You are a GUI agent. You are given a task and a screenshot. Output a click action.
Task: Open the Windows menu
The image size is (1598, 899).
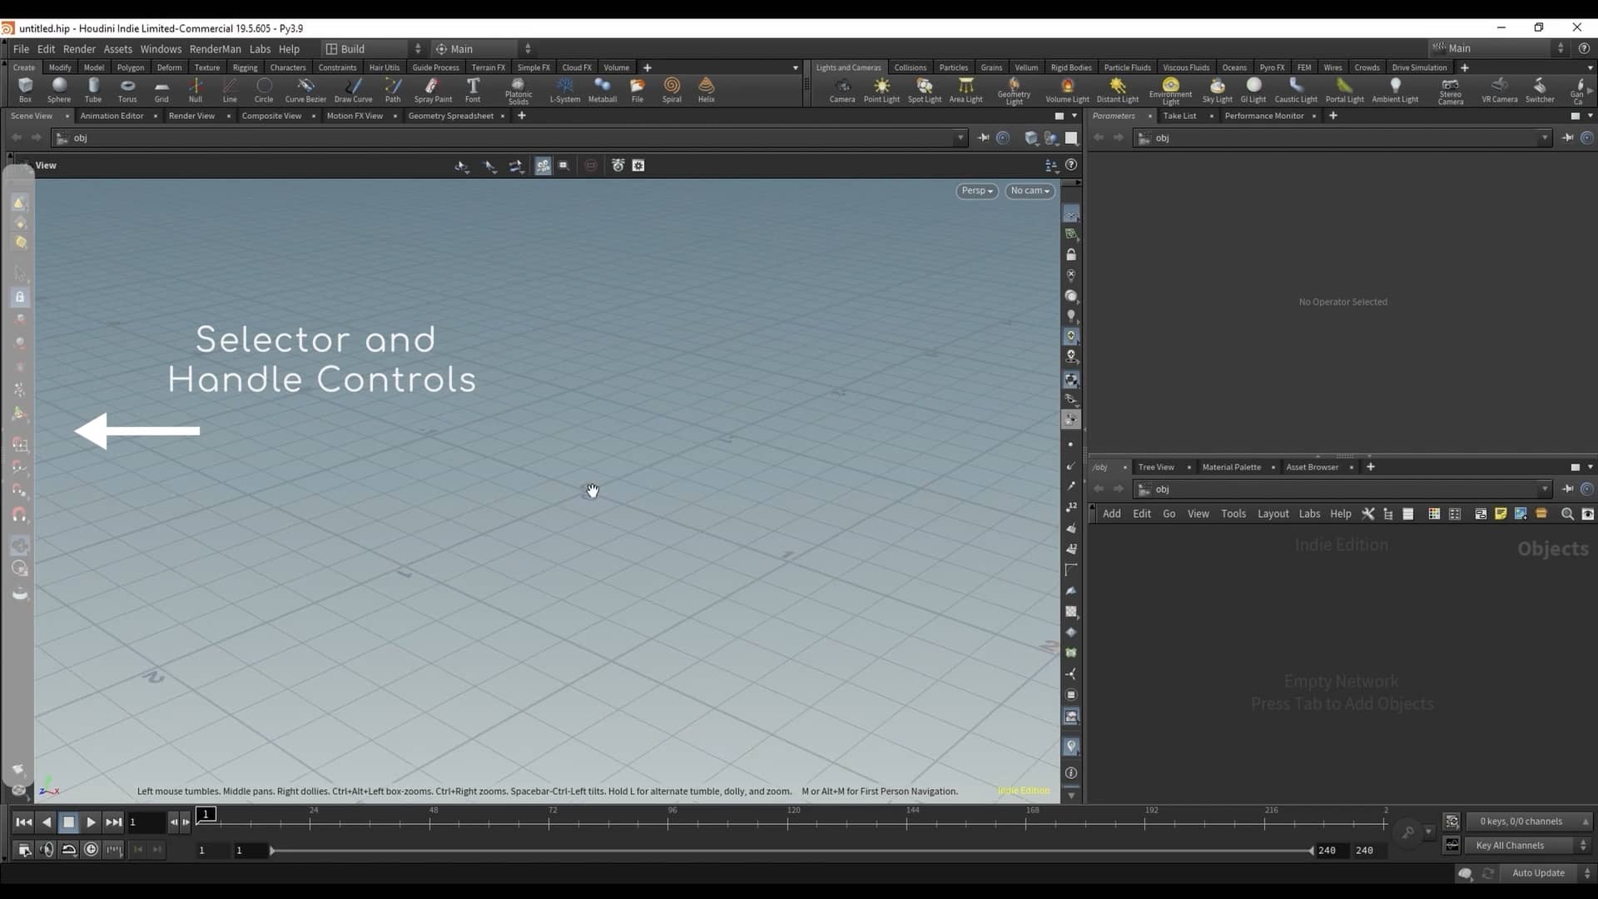160,48
